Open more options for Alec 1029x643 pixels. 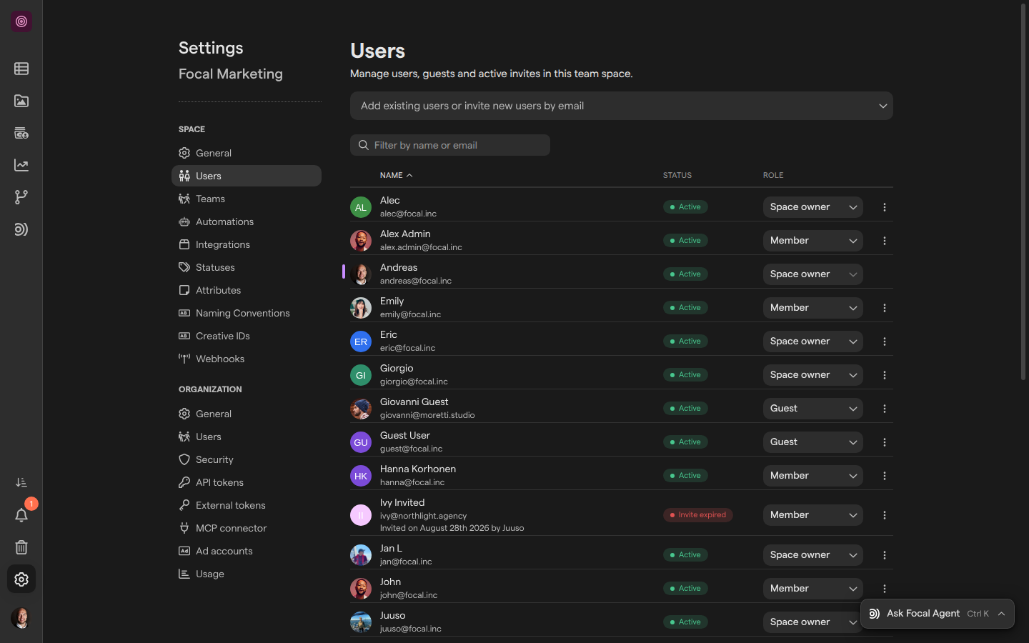pyautogui.click(x=885, y=207)
